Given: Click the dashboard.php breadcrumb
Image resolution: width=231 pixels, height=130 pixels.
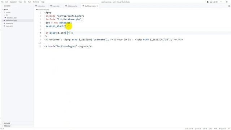Looking at the screenshot, I should [x=43, y=10].
